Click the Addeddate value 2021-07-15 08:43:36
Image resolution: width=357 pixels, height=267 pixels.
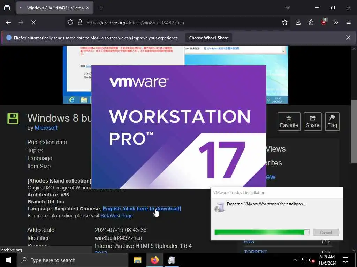[x=121, y=230]
